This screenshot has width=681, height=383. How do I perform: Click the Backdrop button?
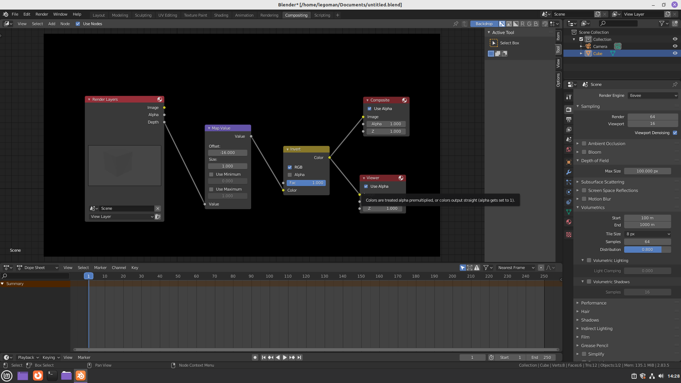click(x=484, y=24)
